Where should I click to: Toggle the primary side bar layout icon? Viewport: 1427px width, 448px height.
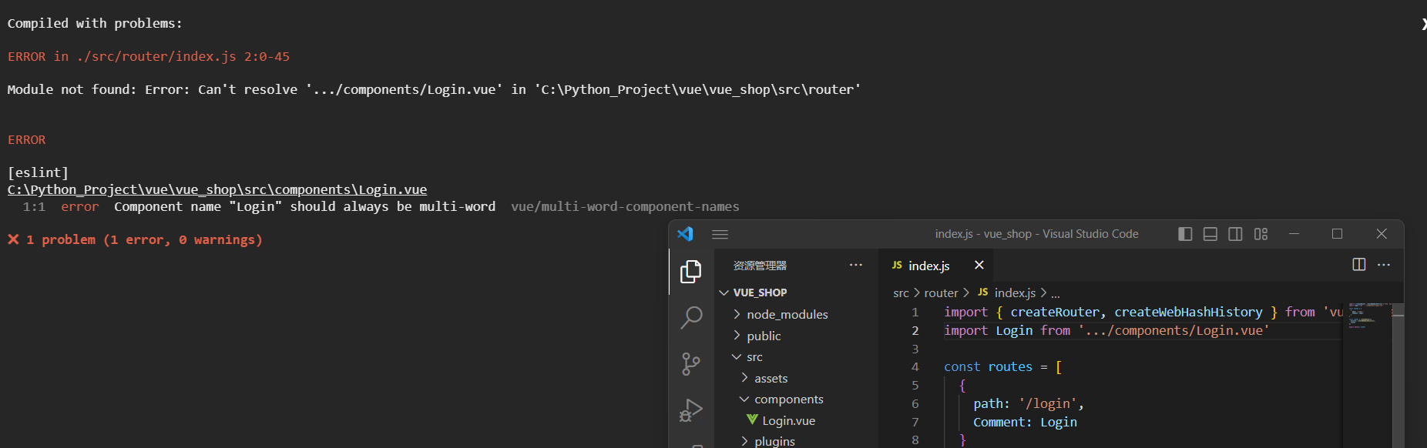[x=1185, y=234]
